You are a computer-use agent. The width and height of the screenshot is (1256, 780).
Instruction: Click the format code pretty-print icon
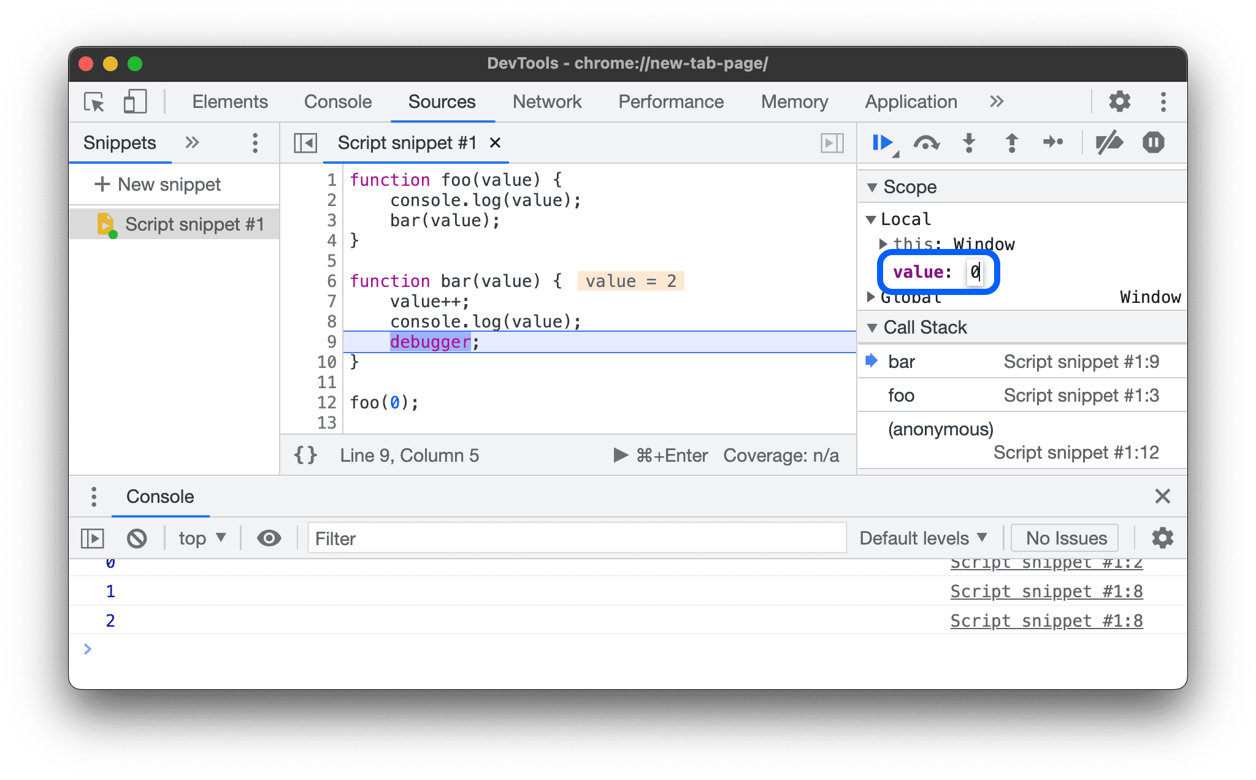307,456
